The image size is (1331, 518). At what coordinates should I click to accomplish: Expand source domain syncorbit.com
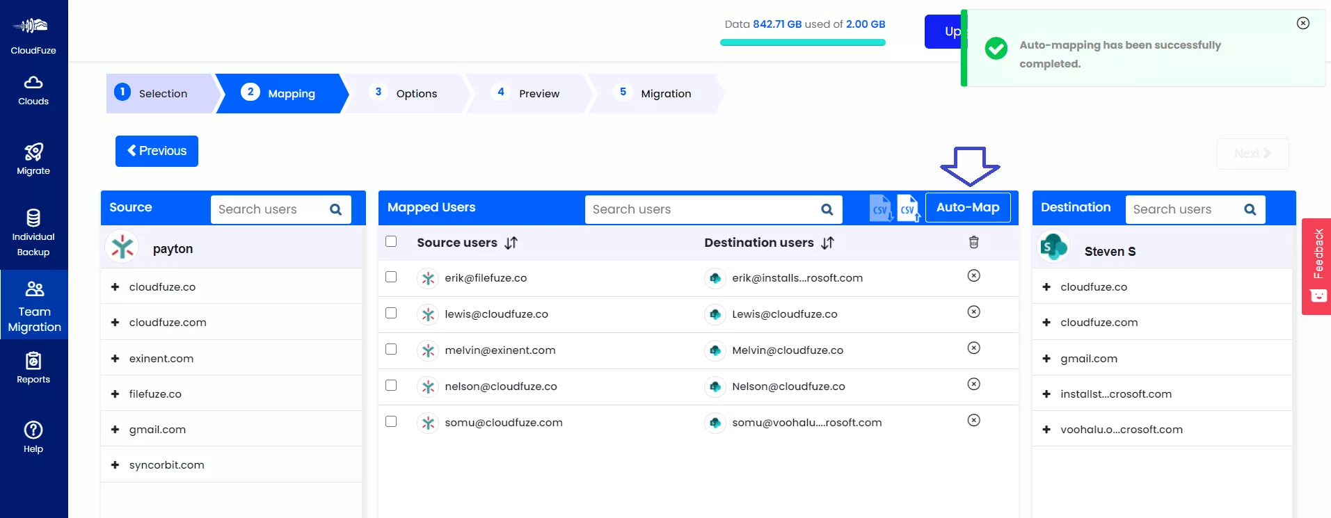[115, 464]
